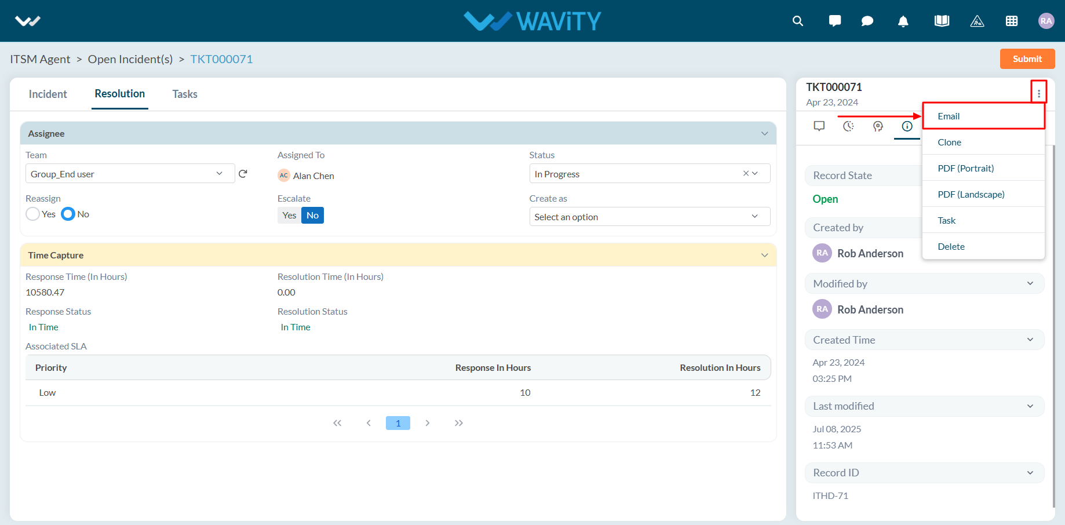This screenshot has height=525, width=1065.
Task: Go to ITSM Agent breadcrumb
Action: (40, 59)
